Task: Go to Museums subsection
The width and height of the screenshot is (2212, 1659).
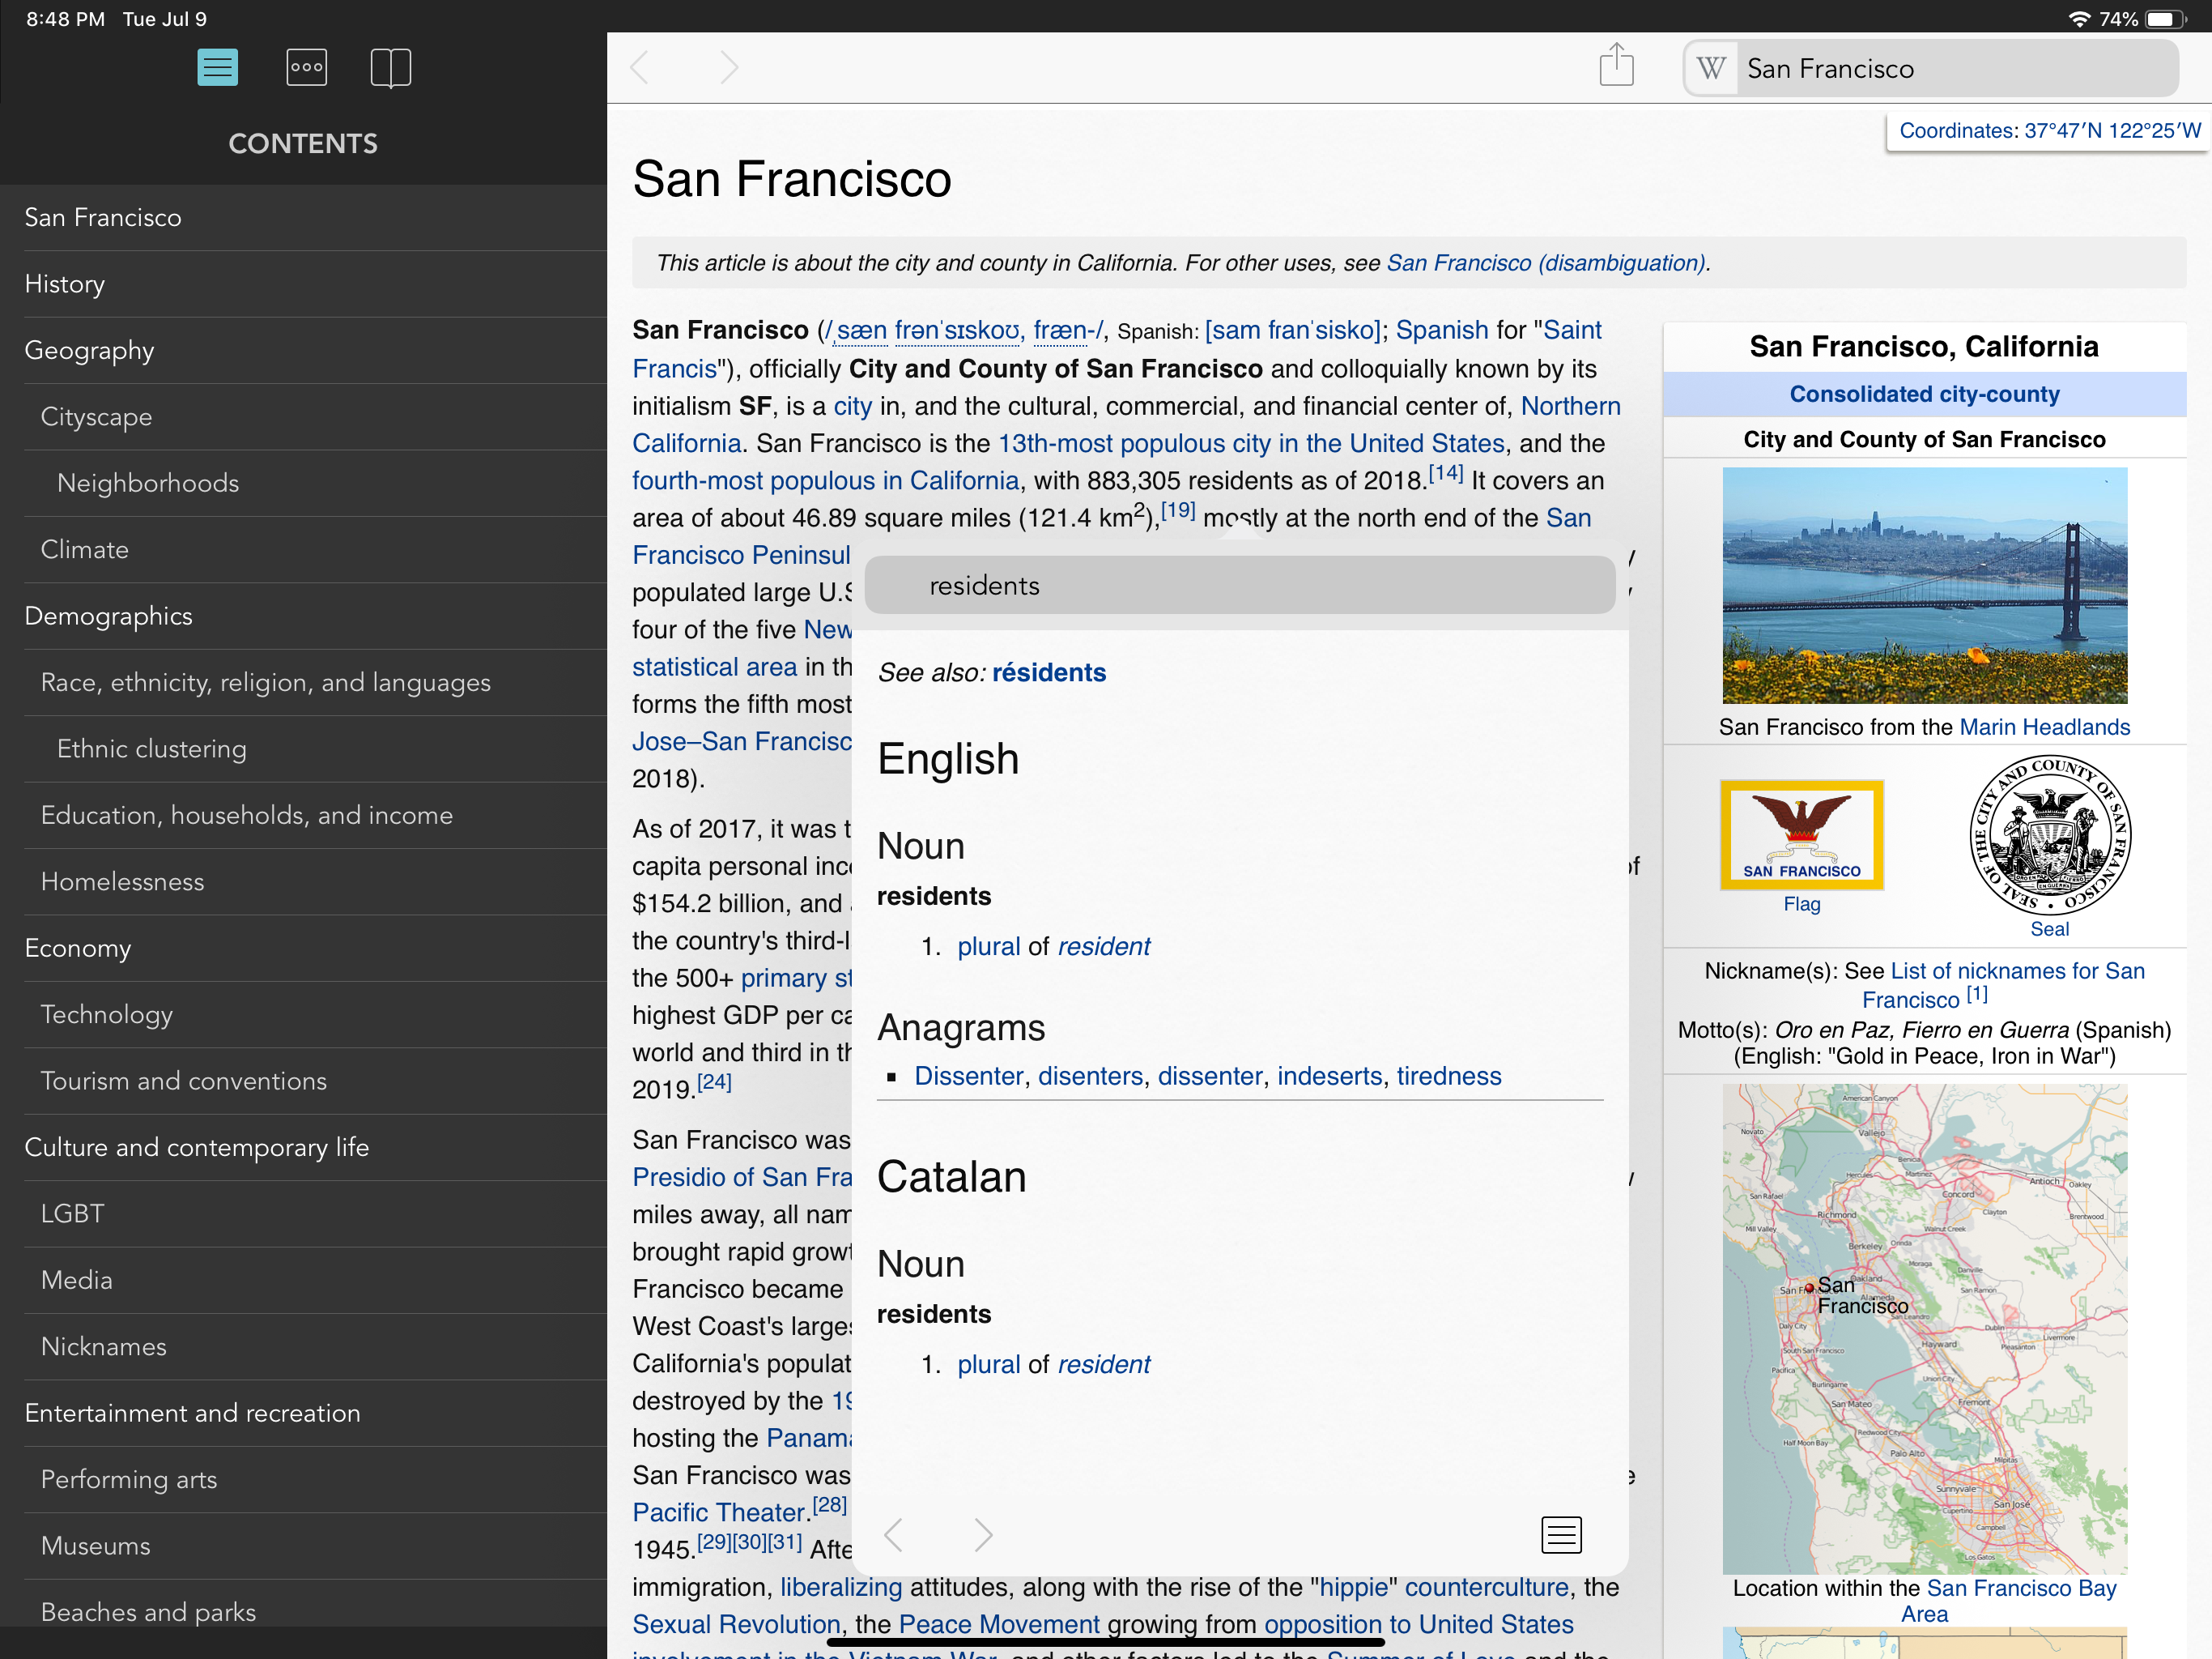Action: tap(303, 1546)
